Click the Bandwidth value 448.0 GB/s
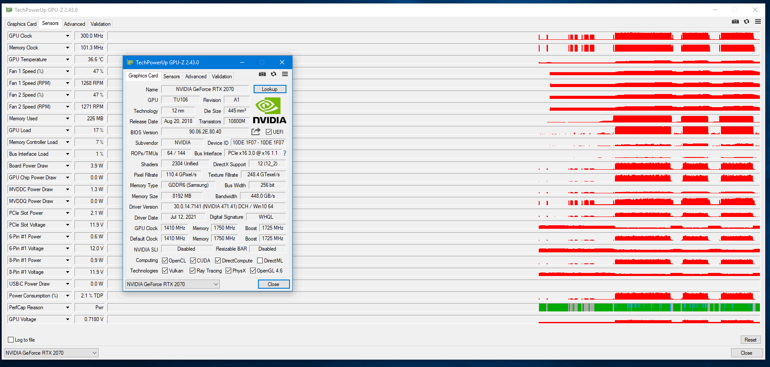The width and height of the screenshot is (770, 367). (263, 196)
